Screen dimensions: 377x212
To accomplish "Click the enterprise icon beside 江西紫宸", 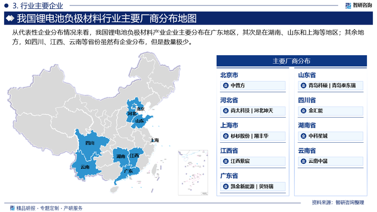I will 226,161.
